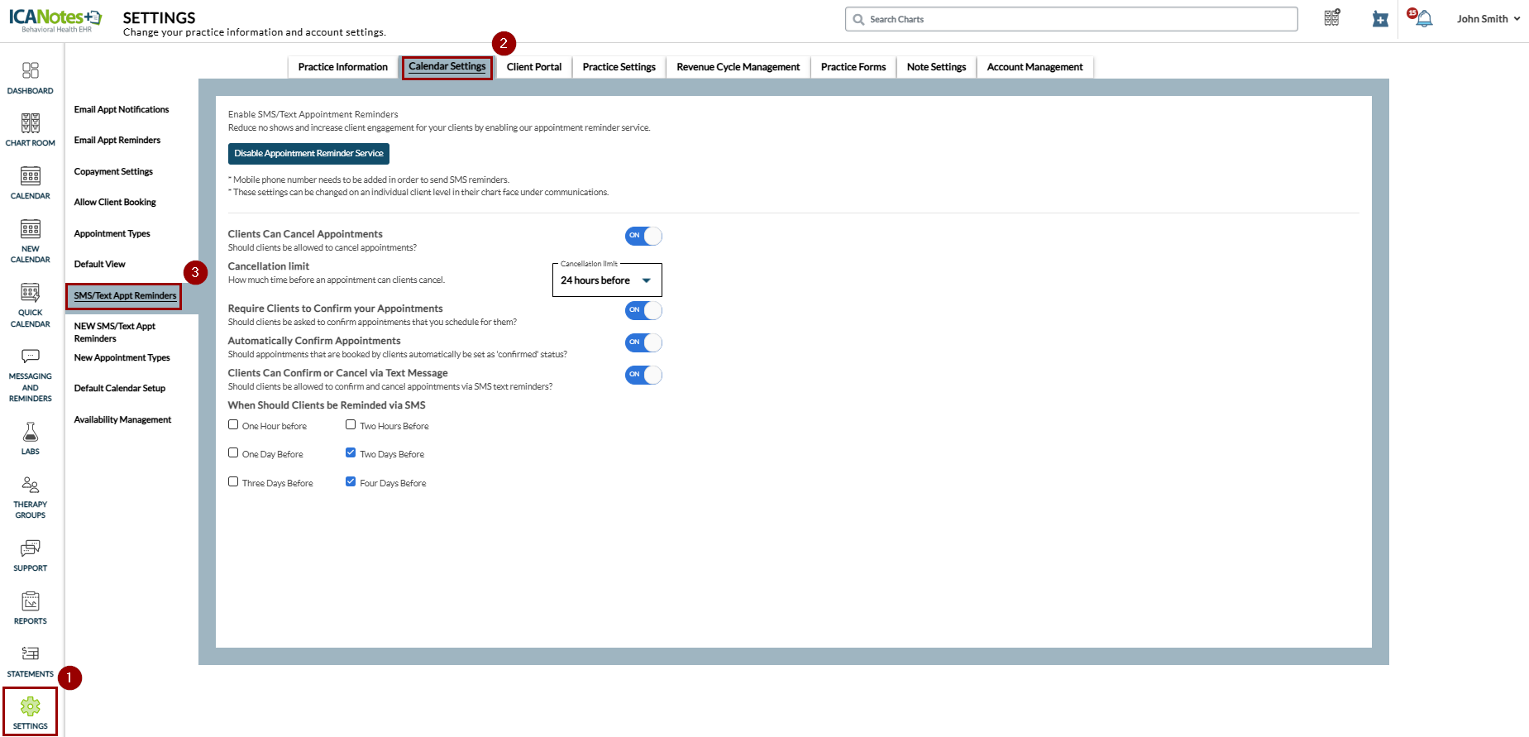Uncheck the Four Days Before checkbox
Image resolution: width=1529 pixels, height=737 pixels.
351,481
